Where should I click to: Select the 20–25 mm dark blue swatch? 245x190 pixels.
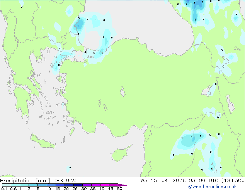(x=69, y=185)
